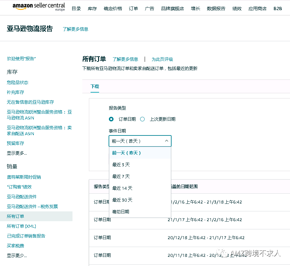The image size is (290, 266).
Task: Select the 订单日期 radio button
Action: point(111,119)
